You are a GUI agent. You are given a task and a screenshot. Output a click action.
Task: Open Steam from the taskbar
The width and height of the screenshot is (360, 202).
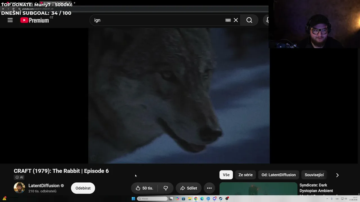(x=220, y=199)
